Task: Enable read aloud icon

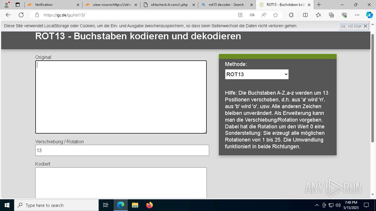Action: tap(264, 15)
